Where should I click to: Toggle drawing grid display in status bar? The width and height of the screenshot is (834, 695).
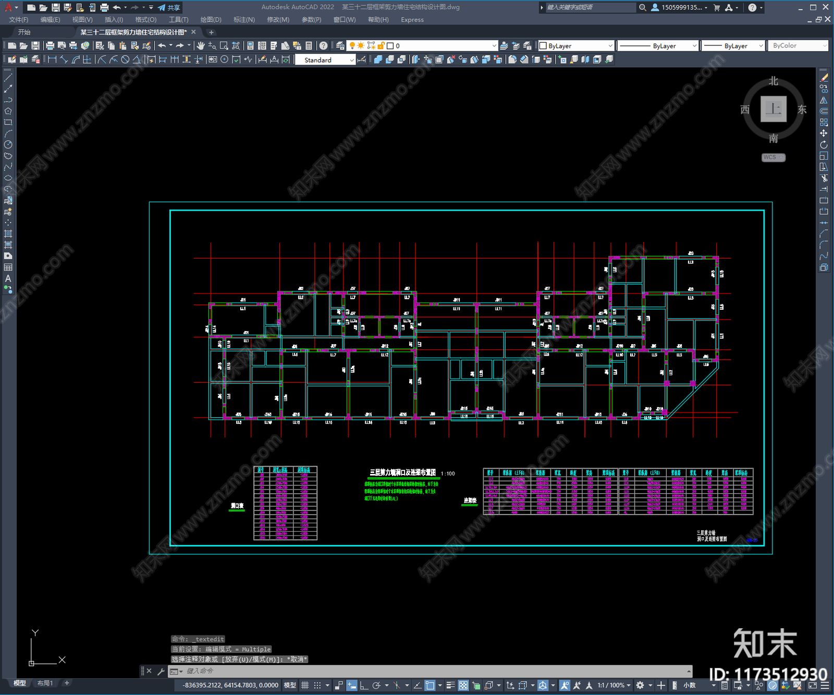tap(305, 685)
